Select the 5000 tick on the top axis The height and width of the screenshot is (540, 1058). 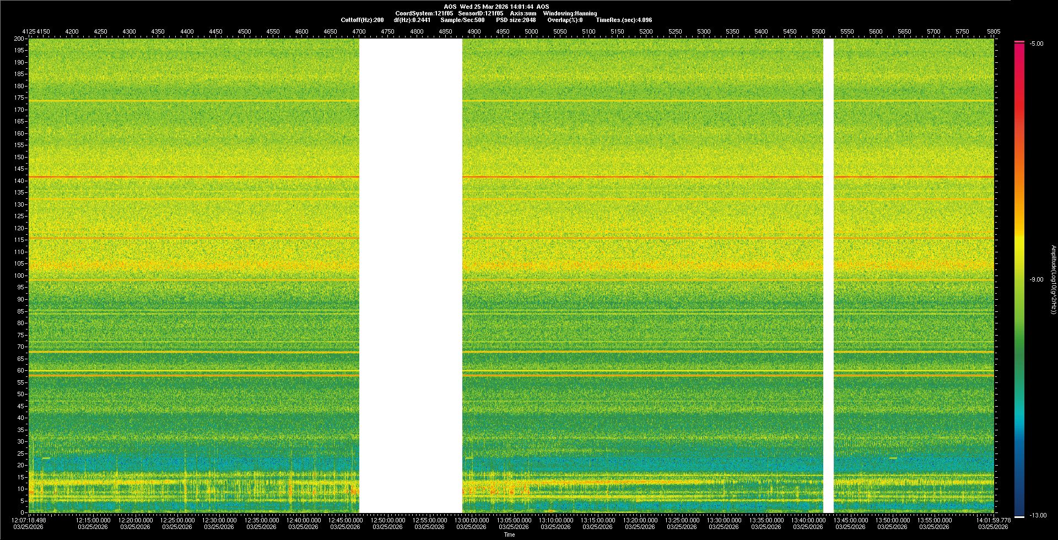(531, 31)
